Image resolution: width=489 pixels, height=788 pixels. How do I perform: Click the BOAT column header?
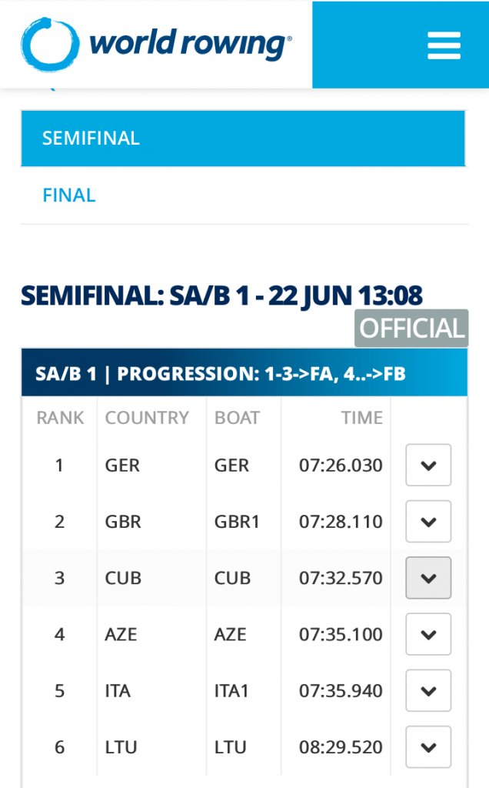pos(237,418)
